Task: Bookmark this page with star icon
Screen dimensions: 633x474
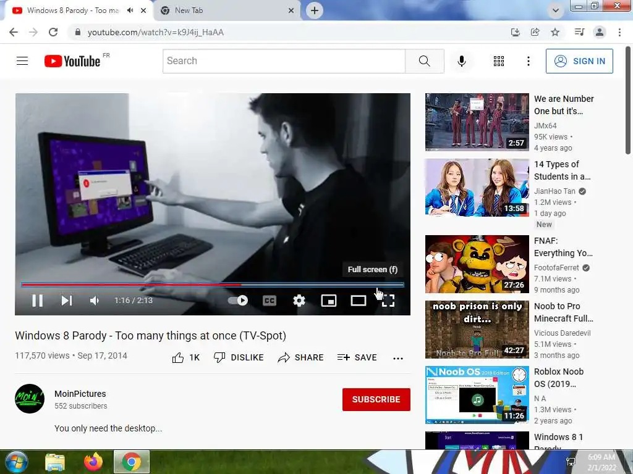Action: tap(555, 32)
